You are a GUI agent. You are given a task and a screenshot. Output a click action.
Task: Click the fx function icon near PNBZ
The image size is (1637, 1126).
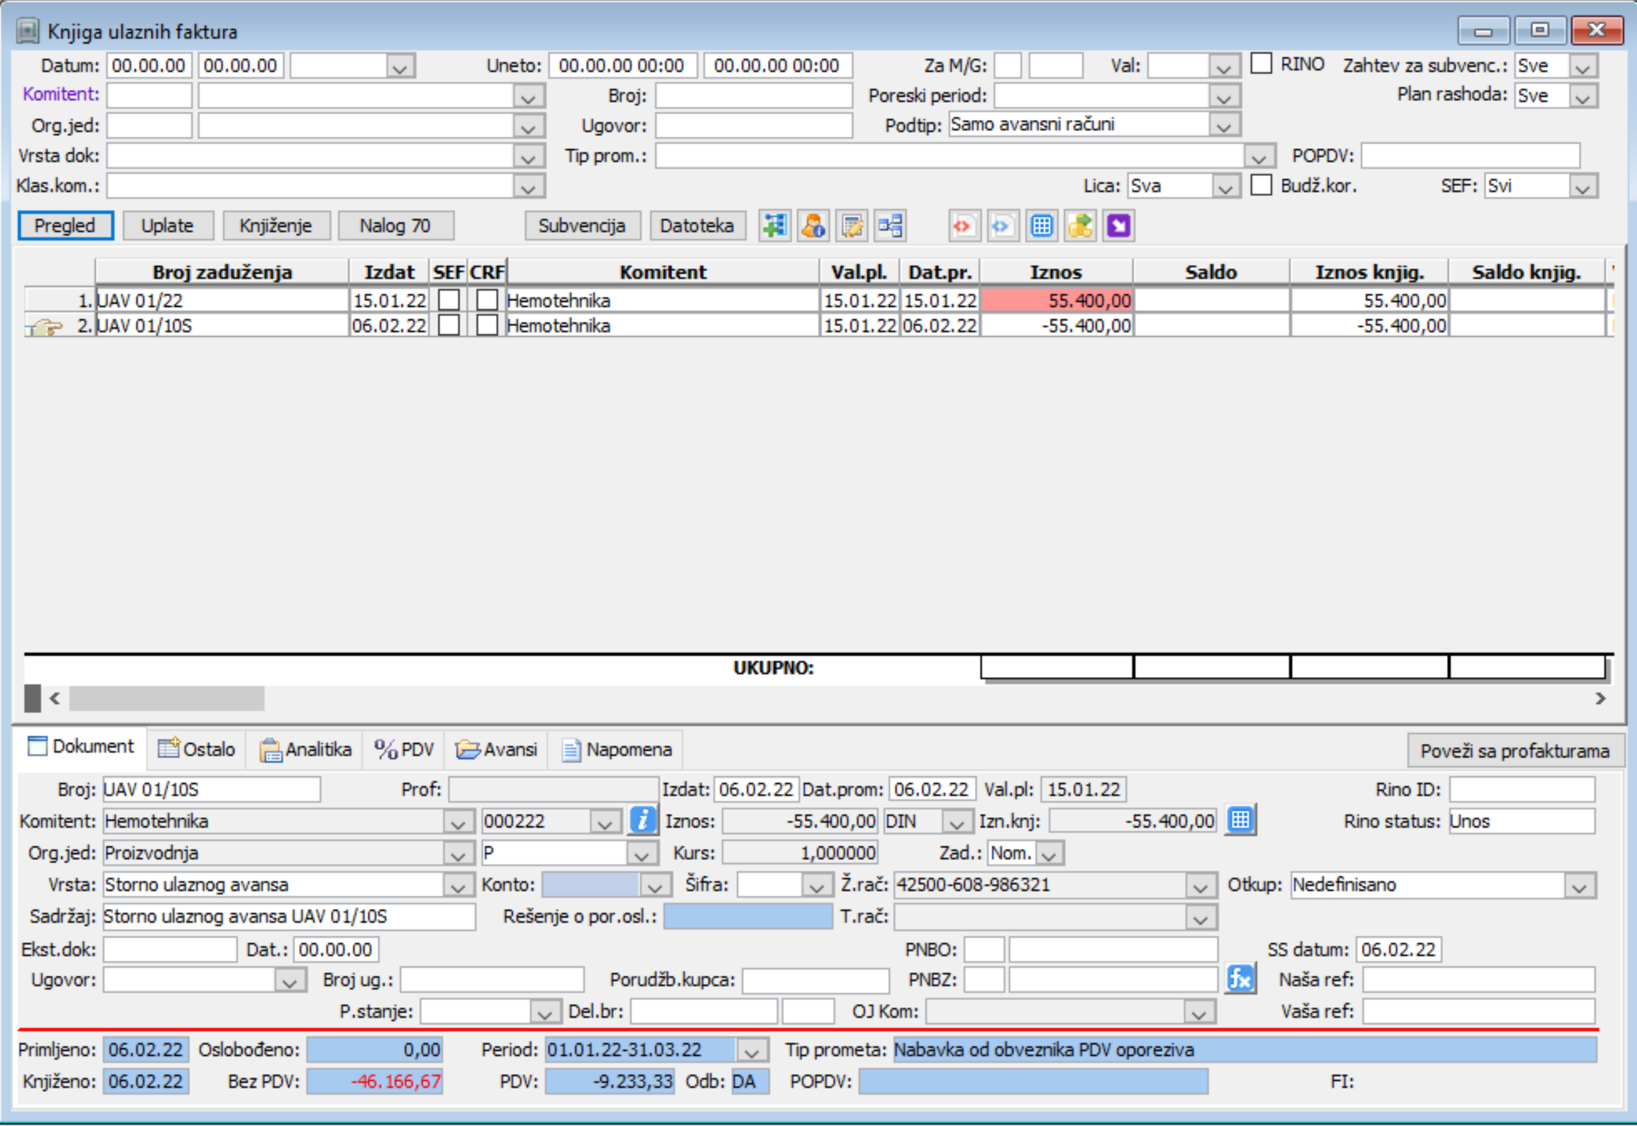pyautogui.click(x=1240, y=979)
